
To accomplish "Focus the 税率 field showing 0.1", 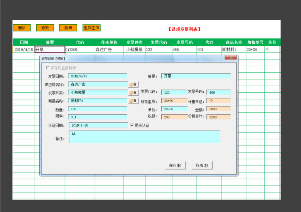I will click(98, 117).
